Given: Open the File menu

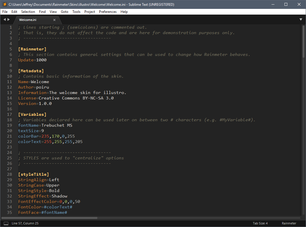Looking at the screenshot, I should click(x=5, y=12).
